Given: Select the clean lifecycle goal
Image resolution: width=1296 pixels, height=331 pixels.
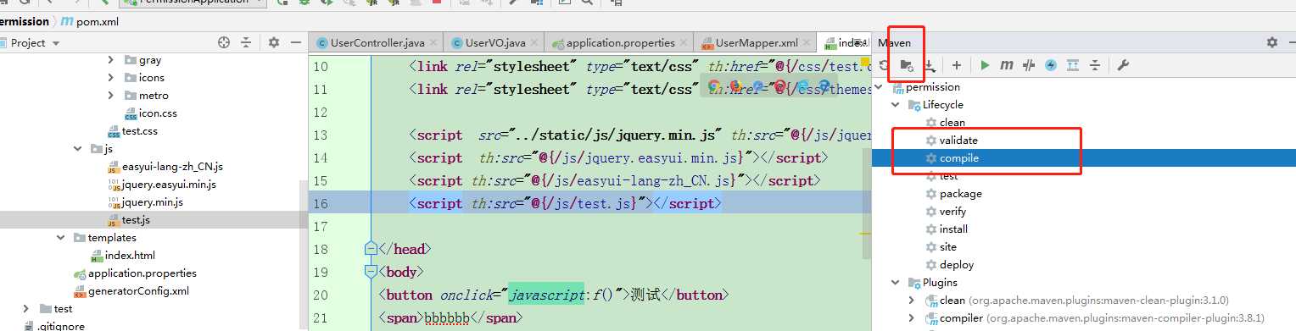Looking at the screenshot, I should pyautogui.click(x=945, y=123).
